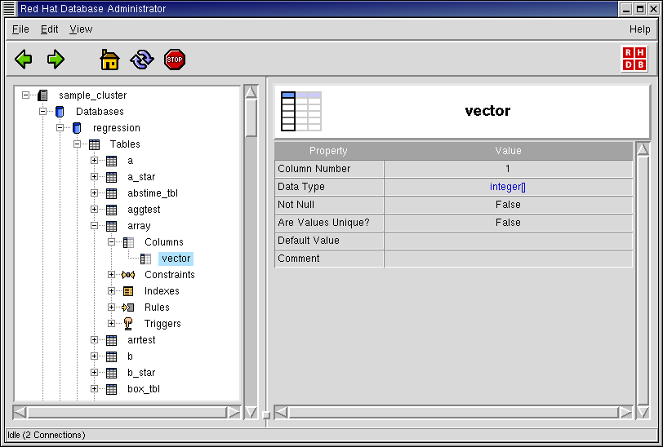Click the Rules arrow icon
Screen dimensions: 663x447
[127, 308]
